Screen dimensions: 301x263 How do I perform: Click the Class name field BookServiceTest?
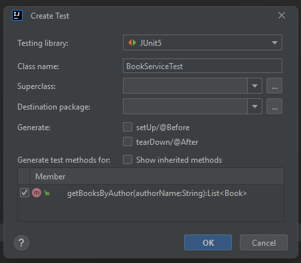point(203,66)
